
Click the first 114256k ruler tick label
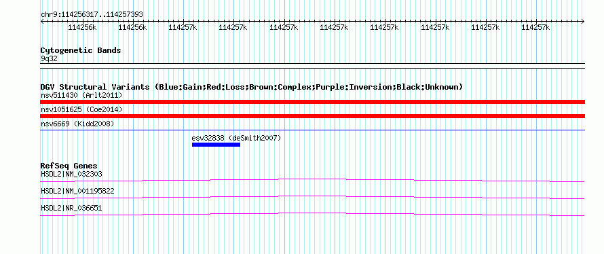(82, 27)
